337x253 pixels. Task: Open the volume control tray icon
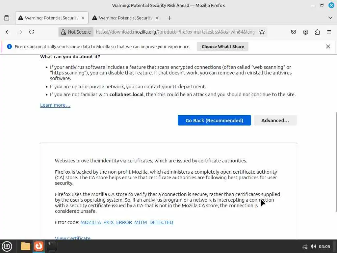313,246
